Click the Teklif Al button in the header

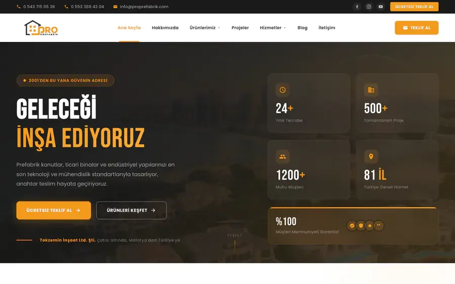point(417,28)
